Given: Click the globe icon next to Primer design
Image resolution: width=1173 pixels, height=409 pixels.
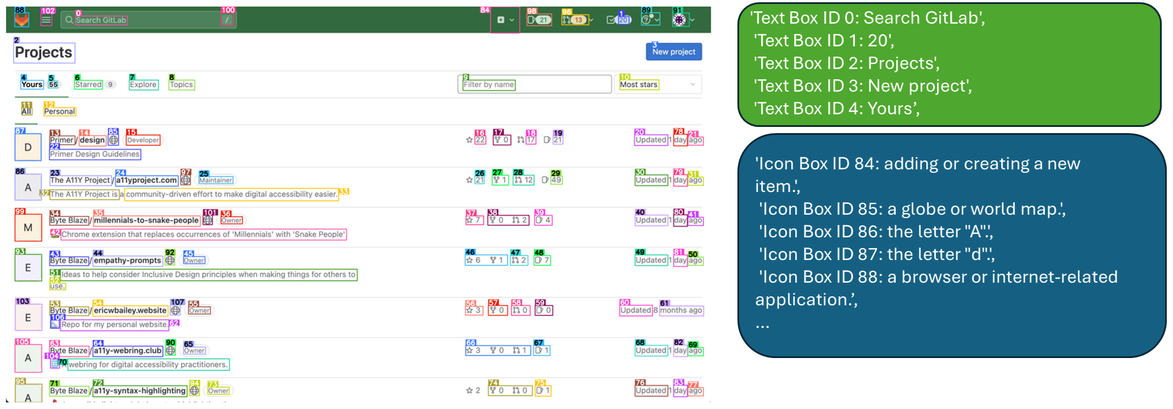Looking at the screenshot, I should (x=113, y=140).
